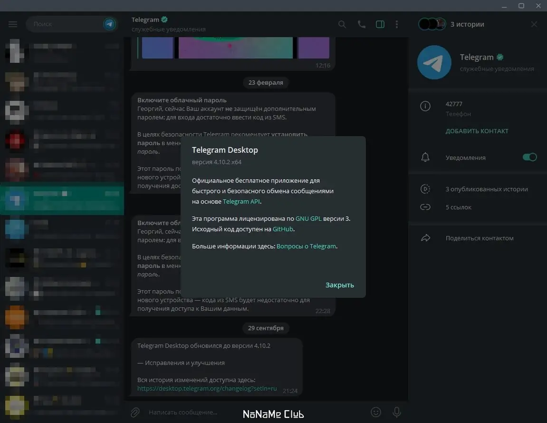Select the highlighted chat in sidebar
The image size is (547, 423).
click(62, 199)
